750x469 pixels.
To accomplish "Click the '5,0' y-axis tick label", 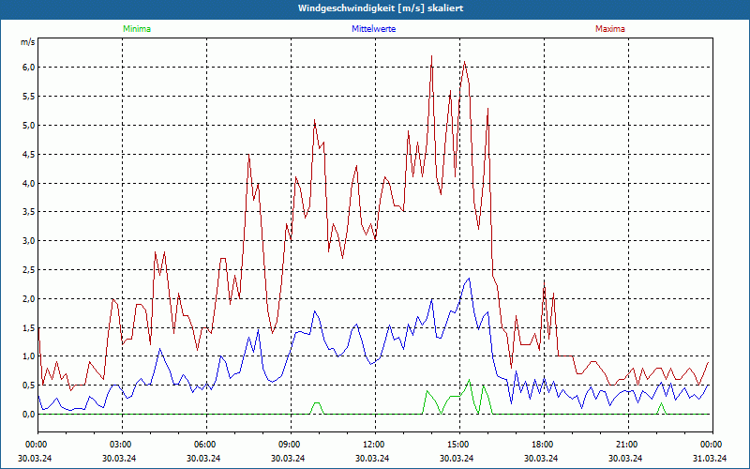I will coord(29,126).
